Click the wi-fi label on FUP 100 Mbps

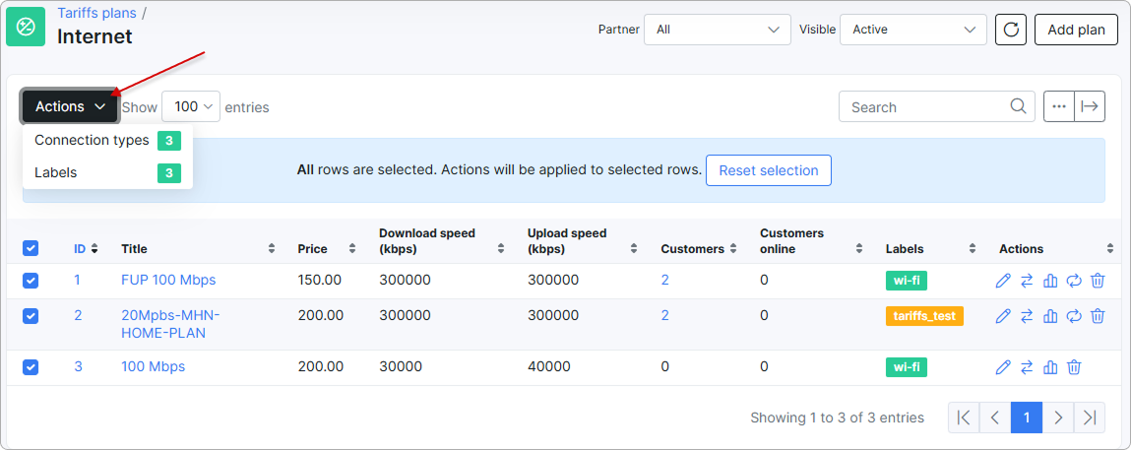point(906,281)
